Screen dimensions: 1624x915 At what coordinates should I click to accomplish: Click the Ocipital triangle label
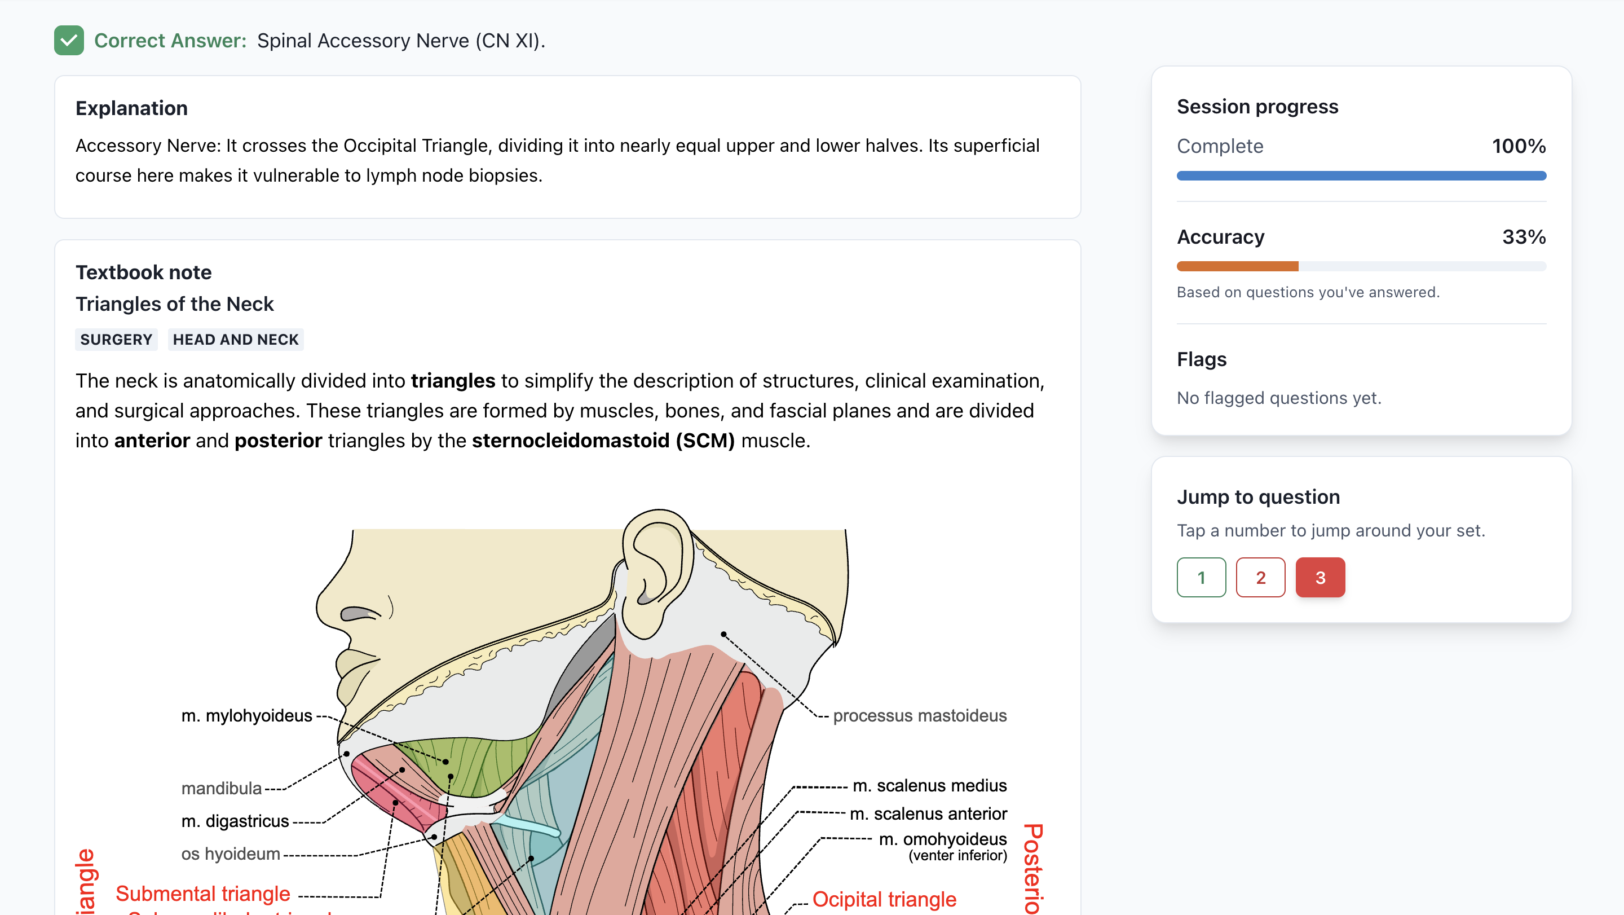(x=885, y=899)
